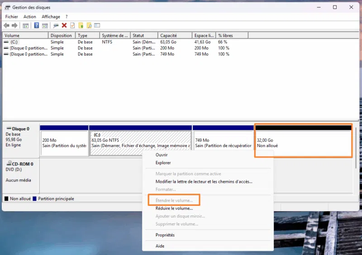Click the connect-drive icon left of red X

[x=56, y=26]
